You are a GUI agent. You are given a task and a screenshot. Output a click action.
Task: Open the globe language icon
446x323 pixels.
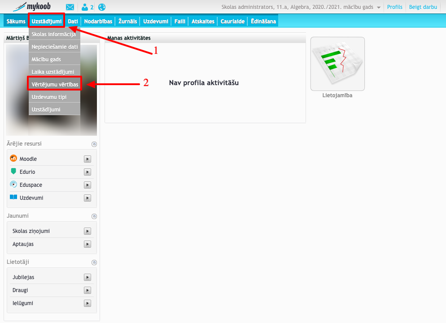pos(102,7)
